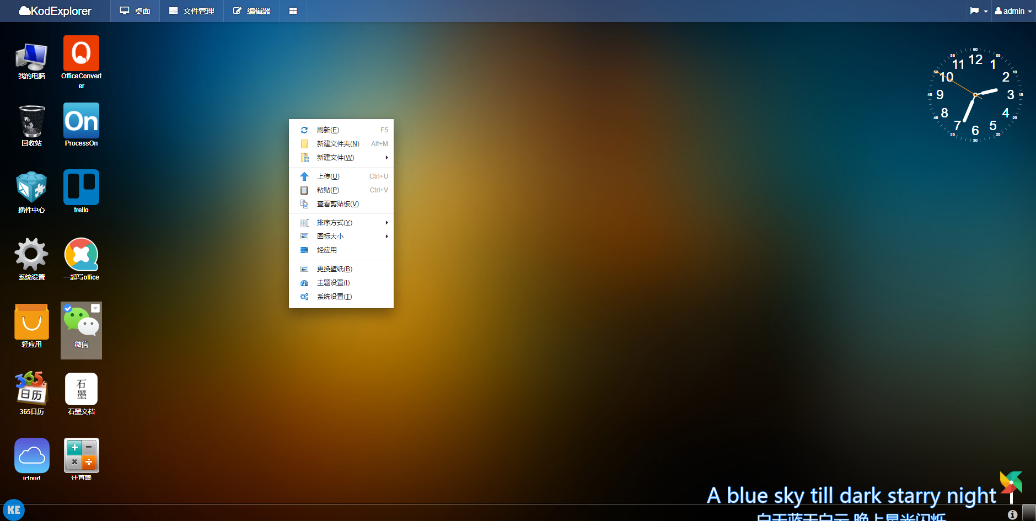
Task: Open the OfficeConverter desktop app icon
Action: point(81,54)
